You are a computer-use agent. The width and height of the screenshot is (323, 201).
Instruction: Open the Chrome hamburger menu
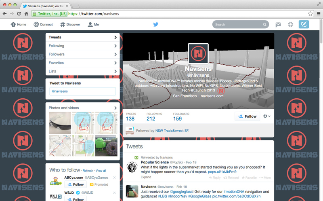(x=319, y=14)
